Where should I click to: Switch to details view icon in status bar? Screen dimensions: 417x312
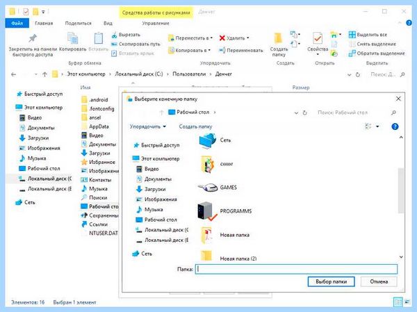point(398,302)
